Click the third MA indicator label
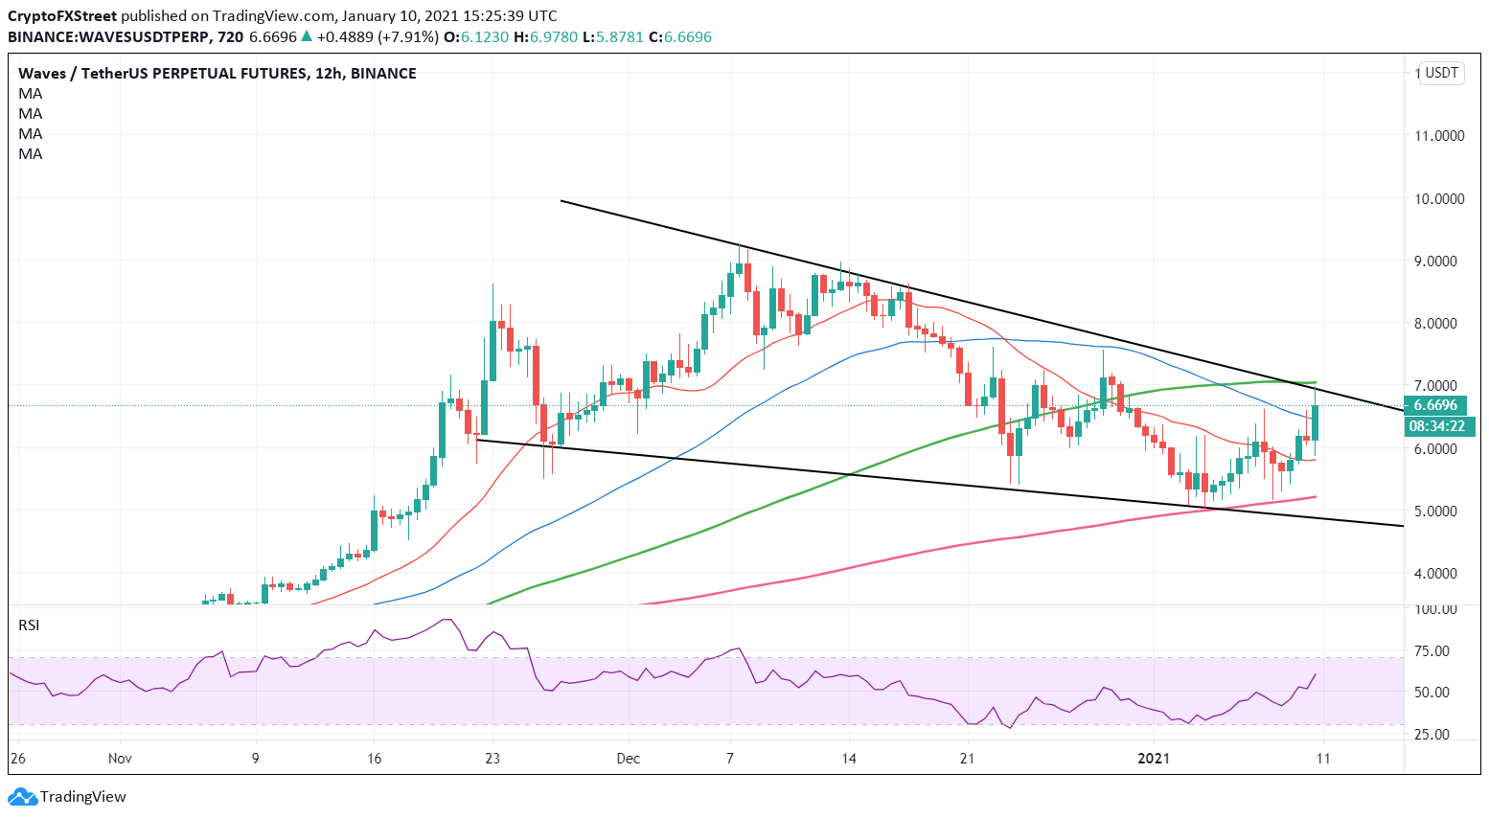1489x819 pixels. (x=31, y=134)
